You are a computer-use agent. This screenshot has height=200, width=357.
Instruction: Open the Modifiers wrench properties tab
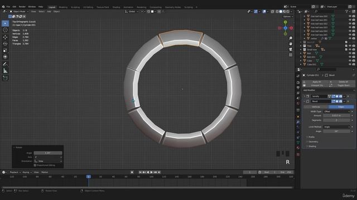click(x=298, y=122)
